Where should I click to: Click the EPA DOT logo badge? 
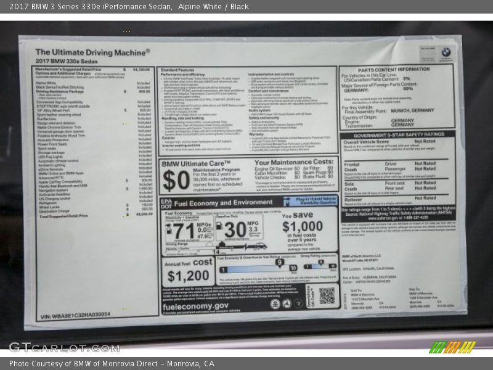click(x=166, y=203)
